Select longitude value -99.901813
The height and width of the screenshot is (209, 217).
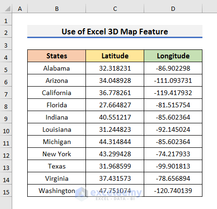[173, 166]
